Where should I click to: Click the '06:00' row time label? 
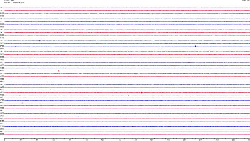[2, 41]
